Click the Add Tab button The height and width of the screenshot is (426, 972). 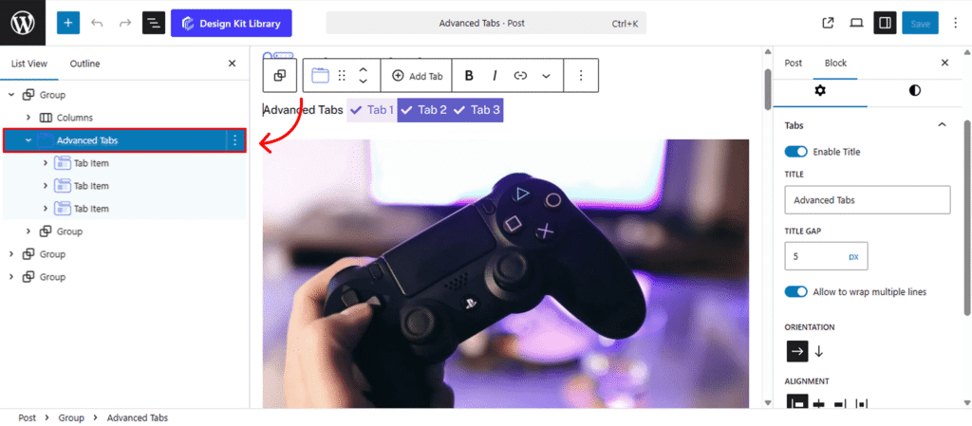click(418, 76)
